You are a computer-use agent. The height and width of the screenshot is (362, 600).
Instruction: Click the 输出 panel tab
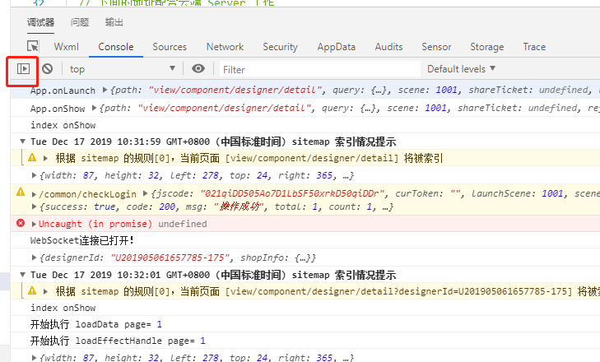click(115, 22)
